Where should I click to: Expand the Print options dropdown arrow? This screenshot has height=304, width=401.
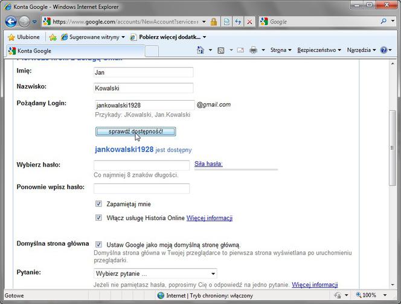click(x=263, y=50)
